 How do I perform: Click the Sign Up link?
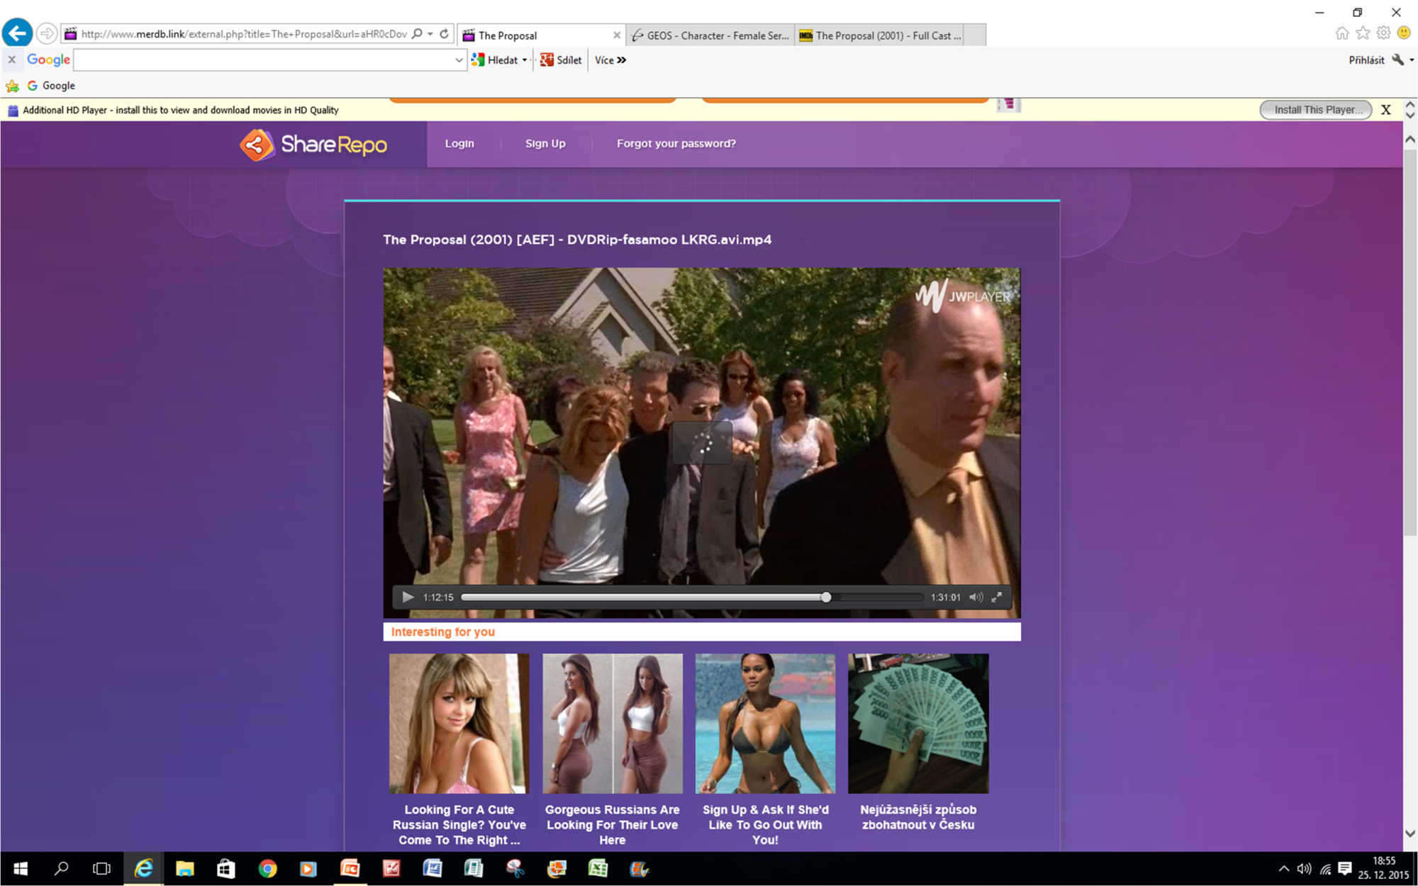coord(545,143)
